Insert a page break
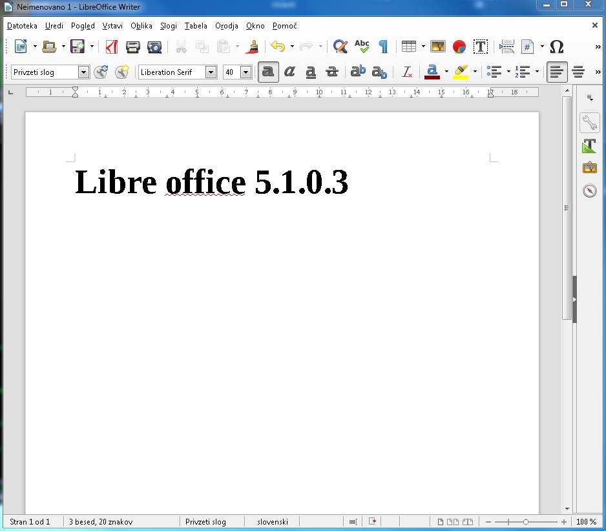Viewport: 606px width, 531px height. click(x=507, y=47)
